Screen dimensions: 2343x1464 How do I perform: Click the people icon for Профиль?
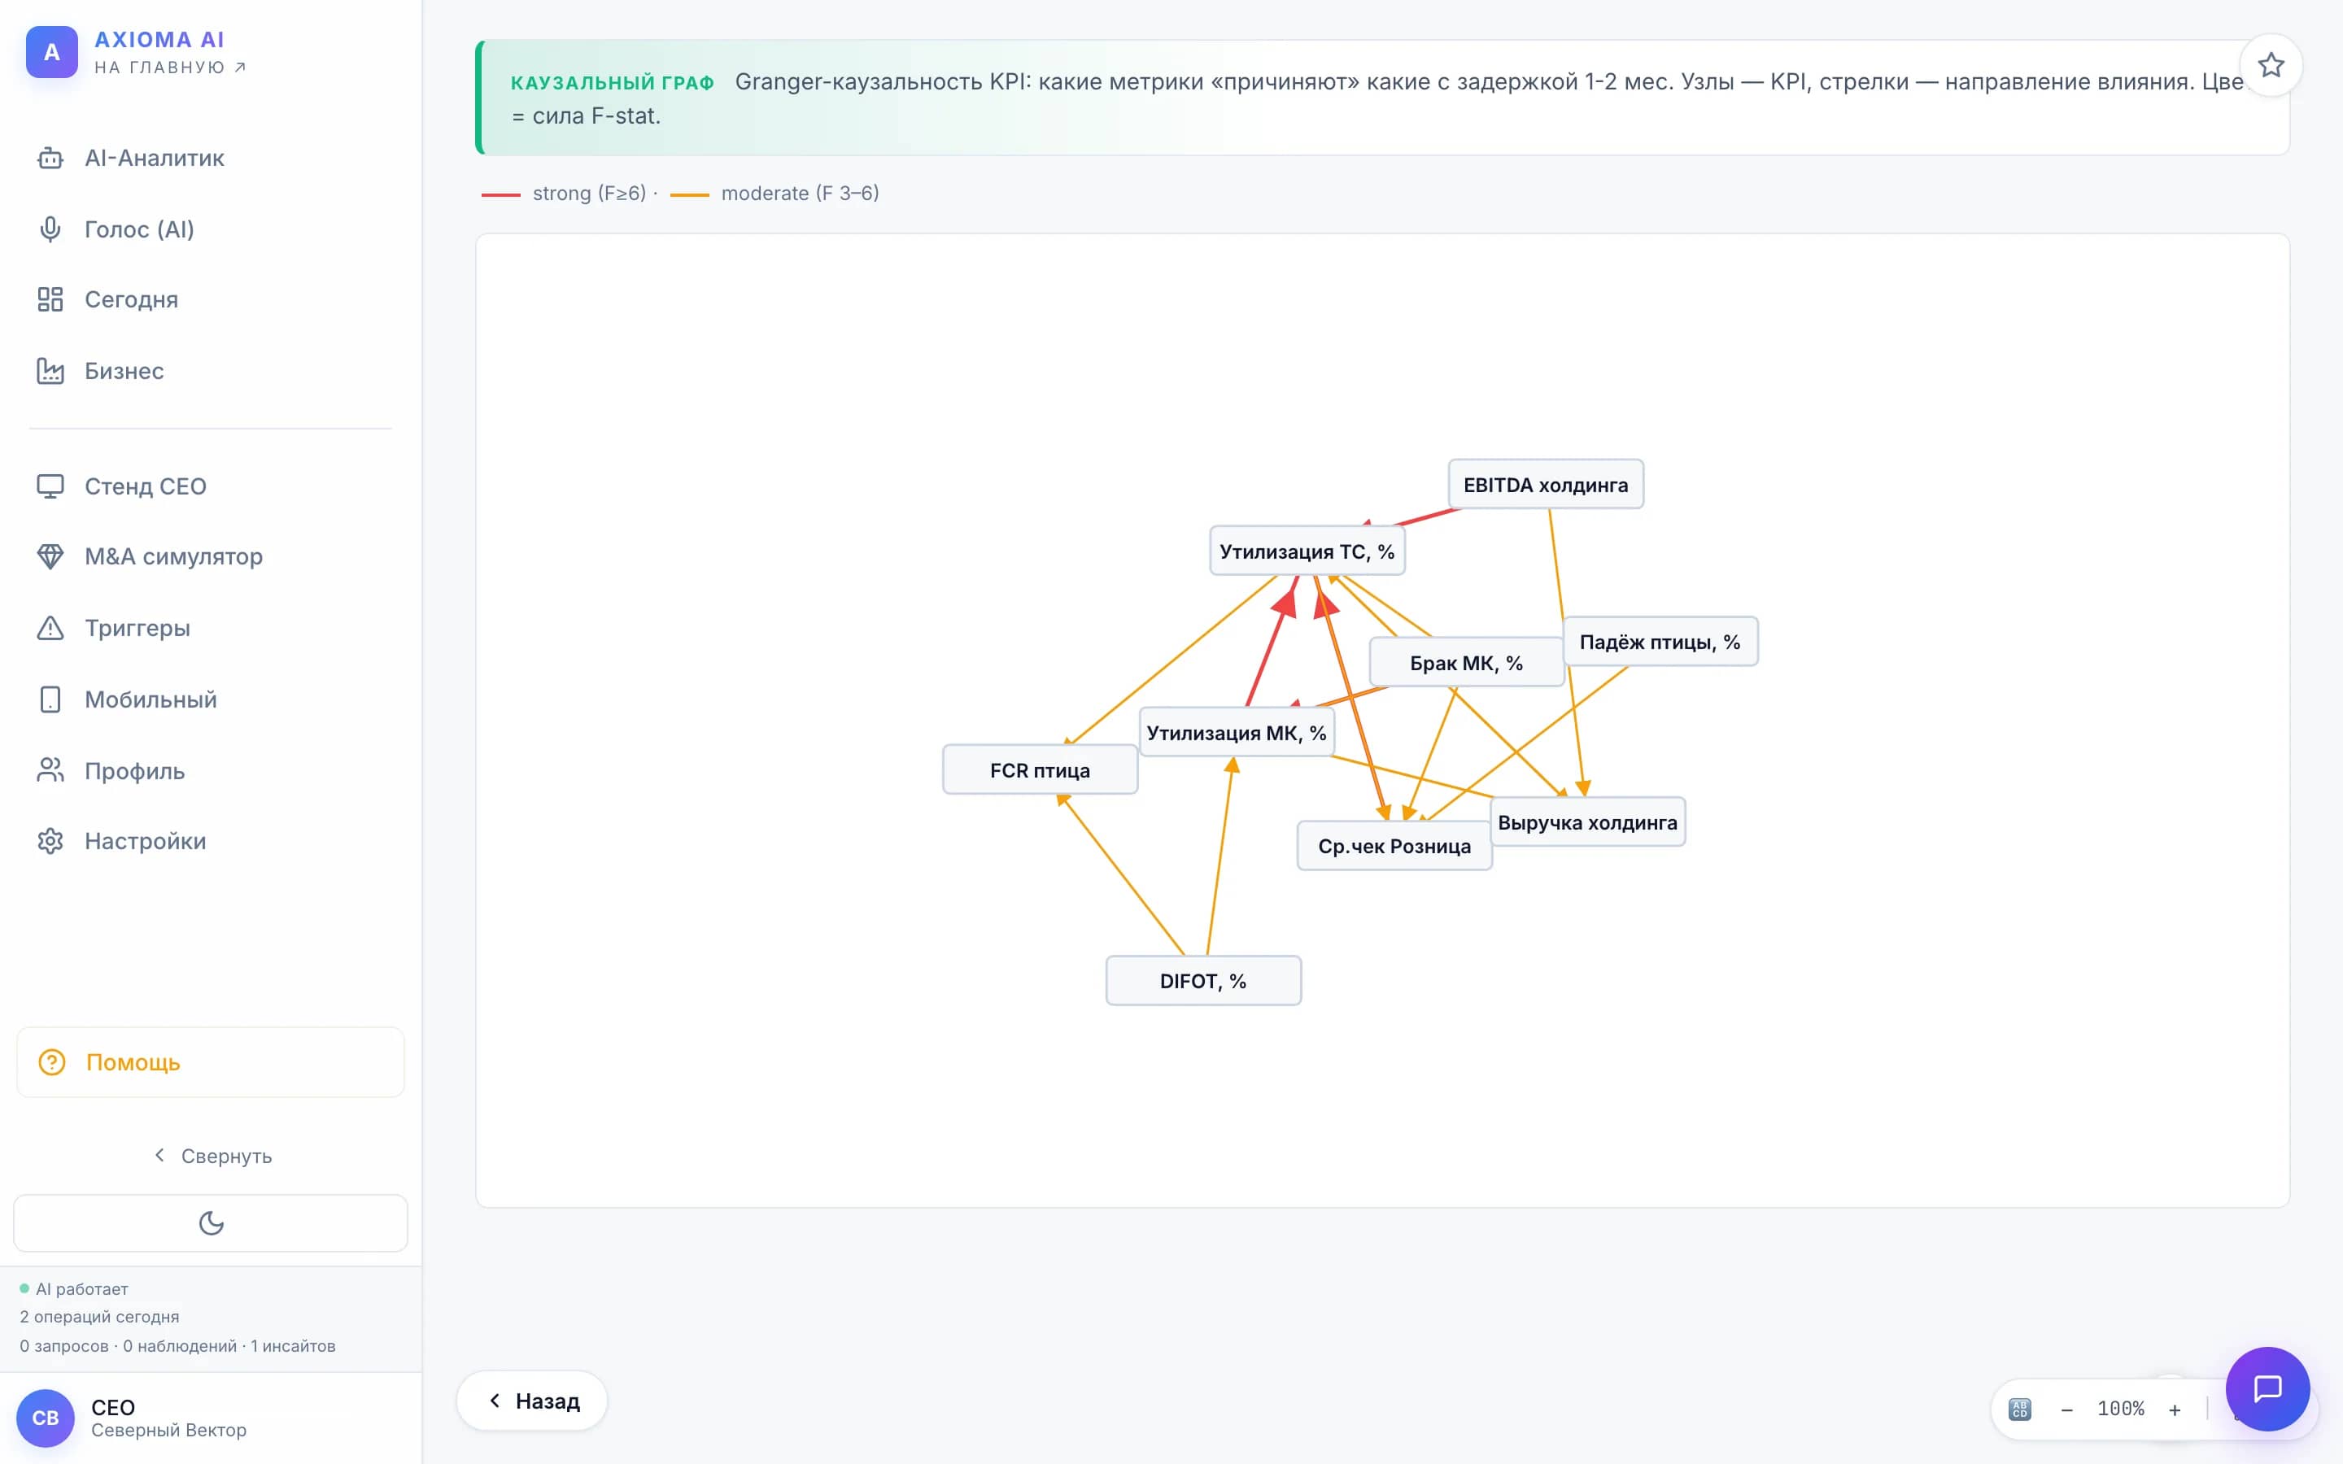50,771
